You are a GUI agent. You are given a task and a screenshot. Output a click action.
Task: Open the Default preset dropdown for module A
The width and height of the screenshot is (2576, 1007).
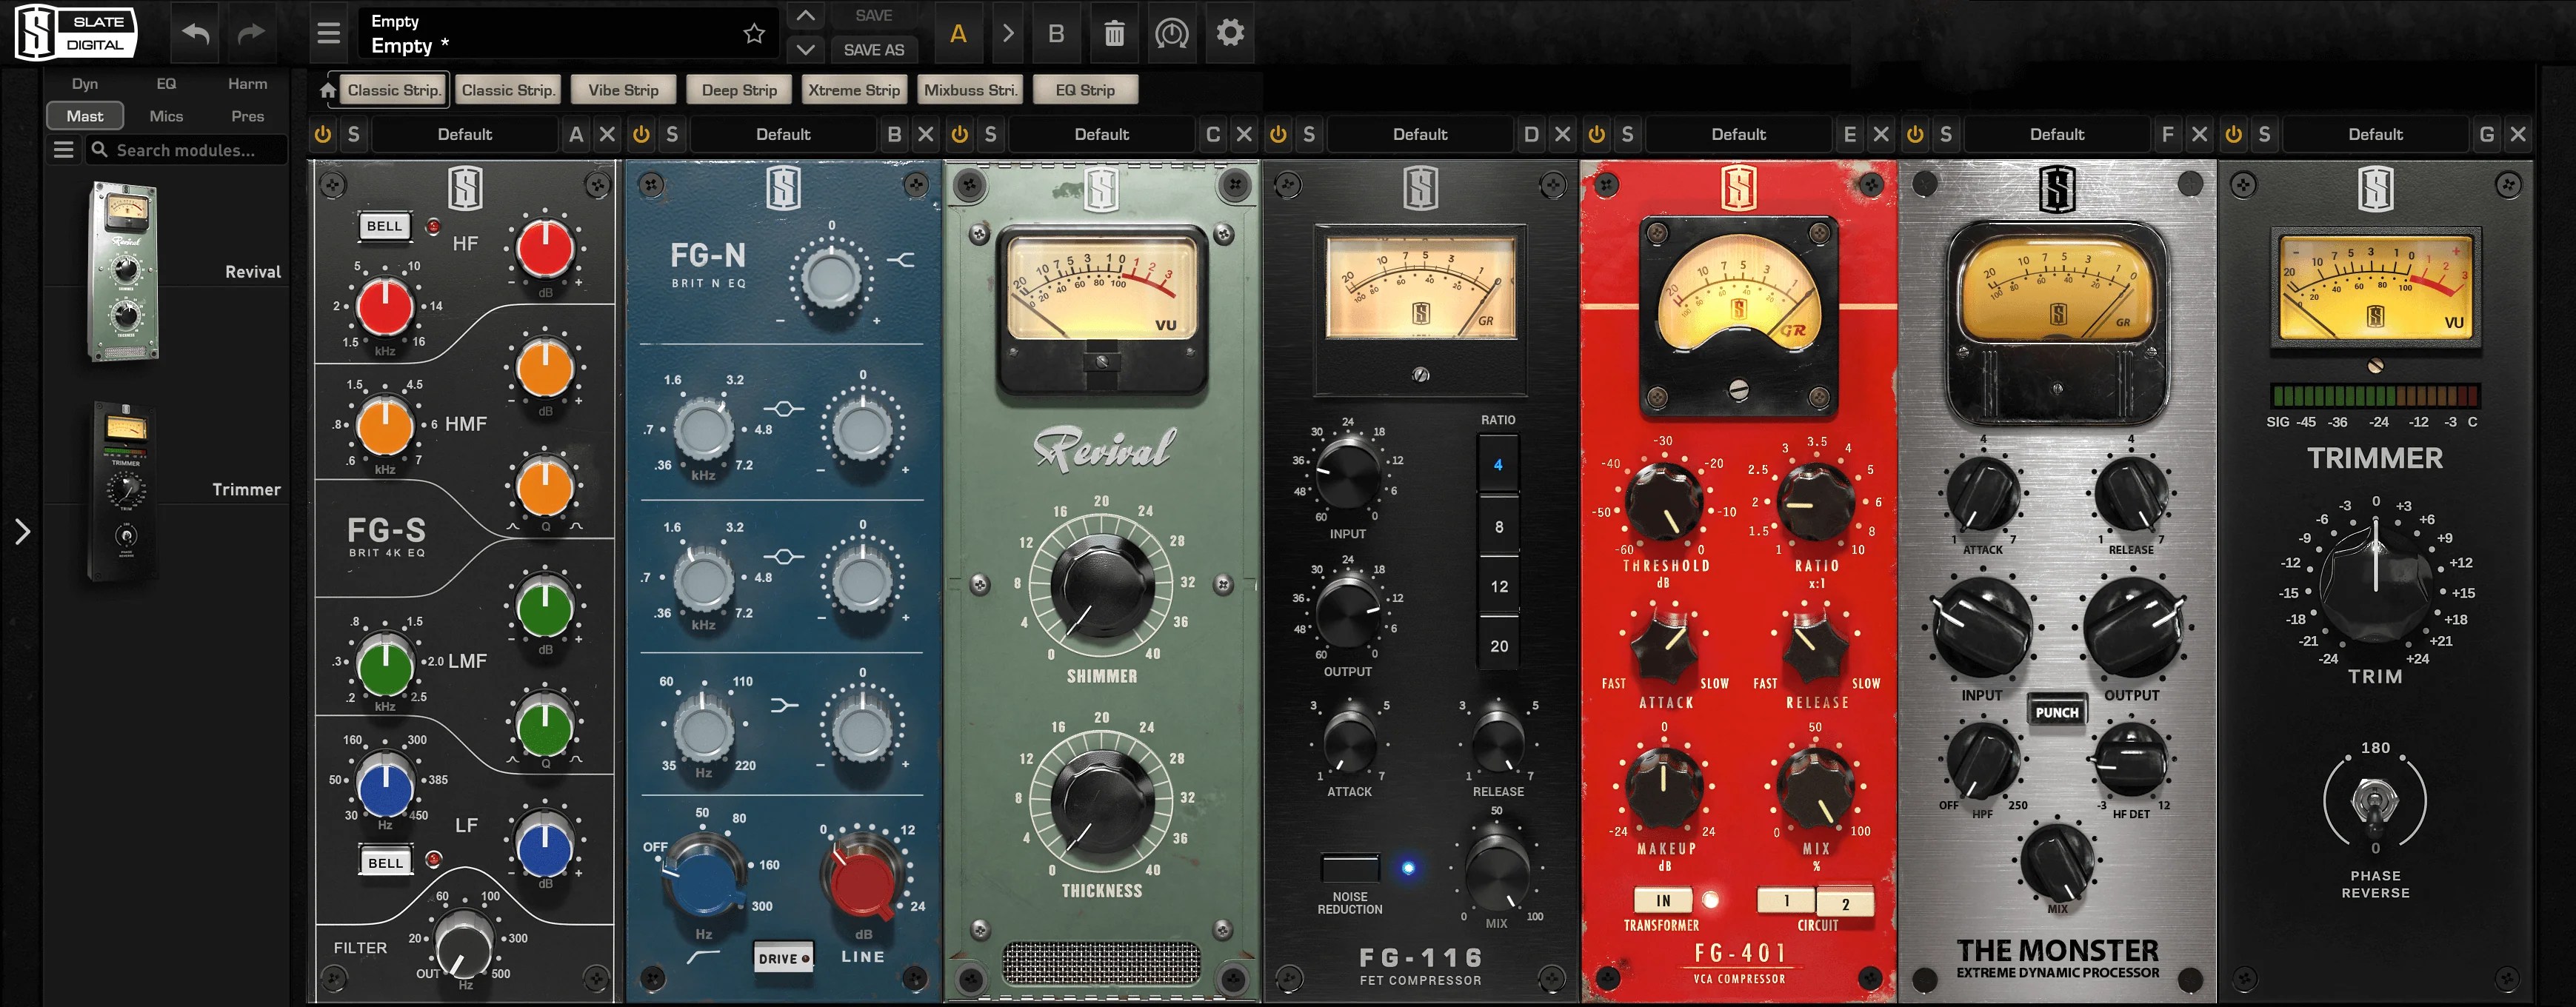[466, 133]
